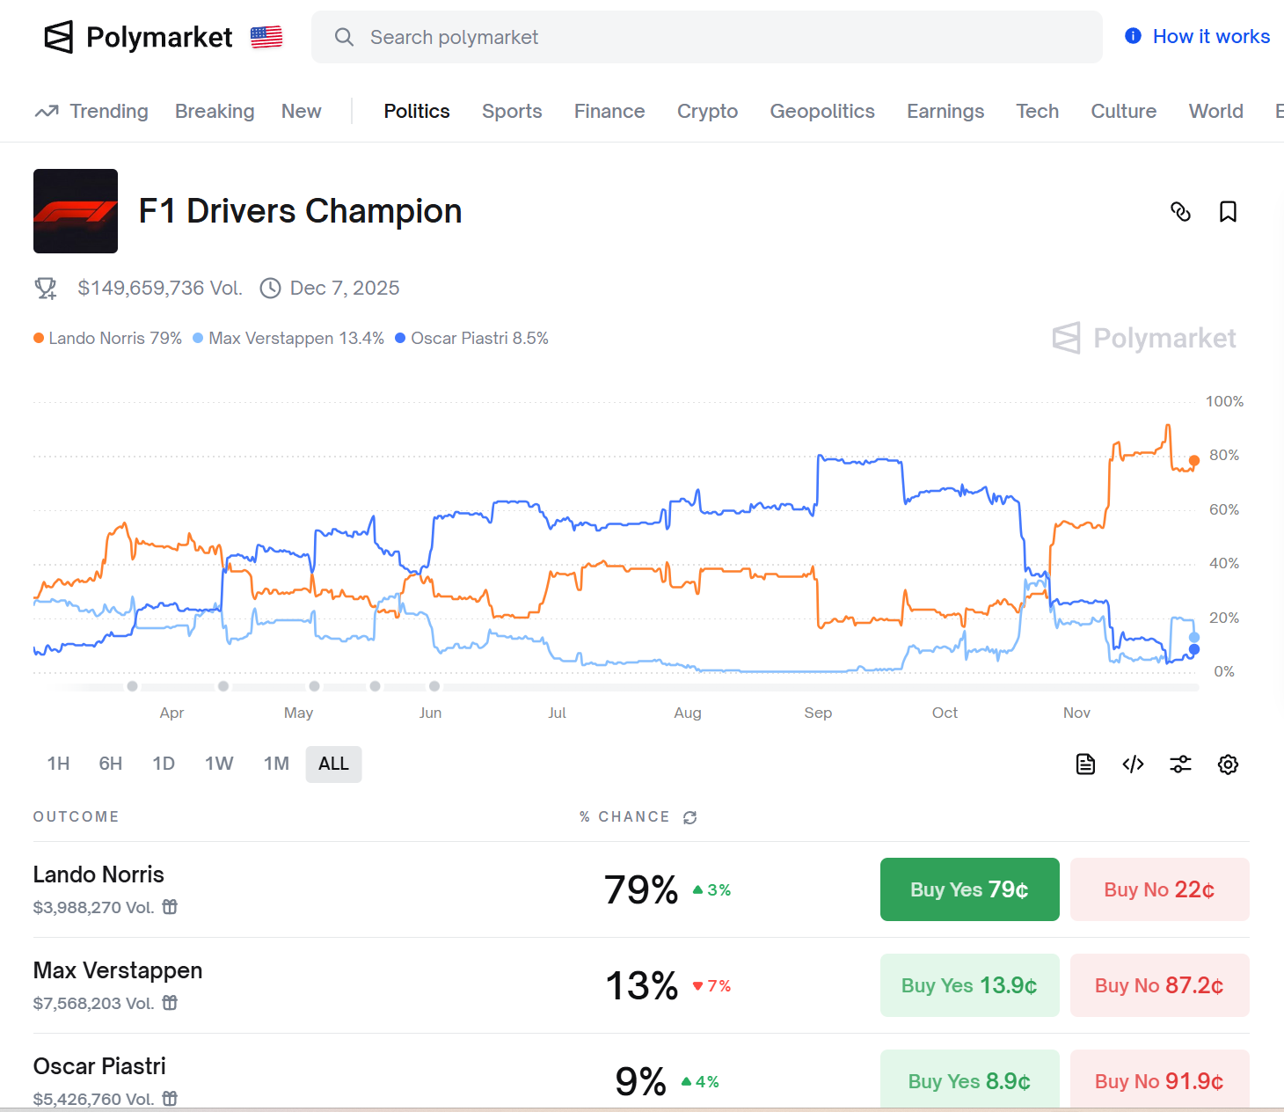Open chart settings gear icon
Screen dimensions: 1284x1112
pyautogui.click(x=1228, y=764)
